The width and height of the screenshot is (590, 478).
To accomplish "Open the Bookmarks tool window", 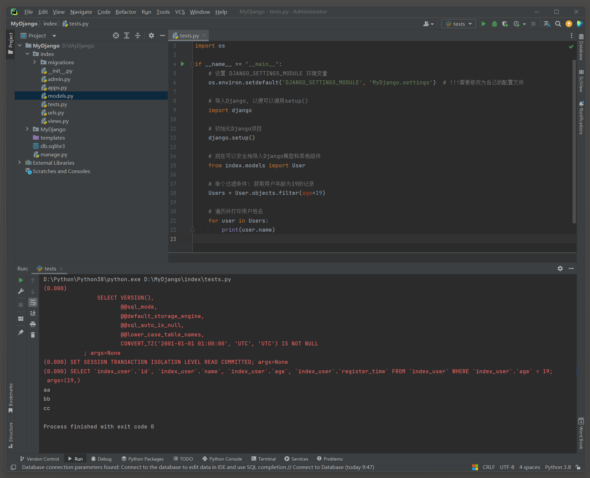I will pos(11,398).
